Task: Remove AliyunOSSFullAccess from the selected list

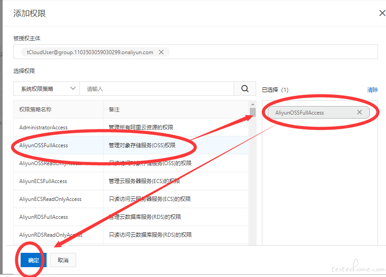Action: coord(360,112)
